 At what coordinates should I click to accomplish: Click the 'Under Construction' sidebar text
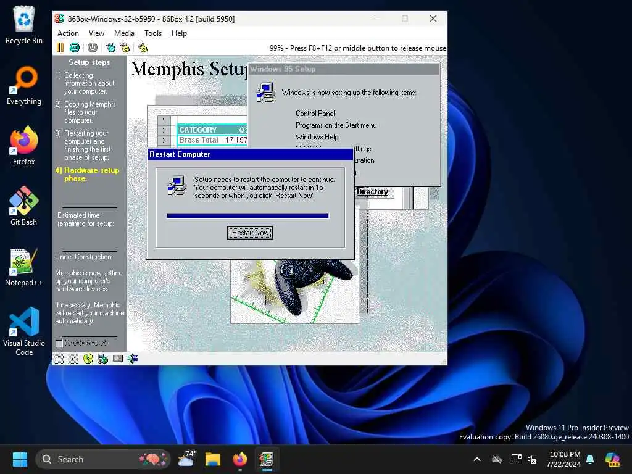83,257
